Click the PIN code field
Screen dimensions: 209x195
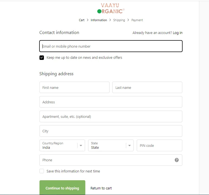[160, 145]
